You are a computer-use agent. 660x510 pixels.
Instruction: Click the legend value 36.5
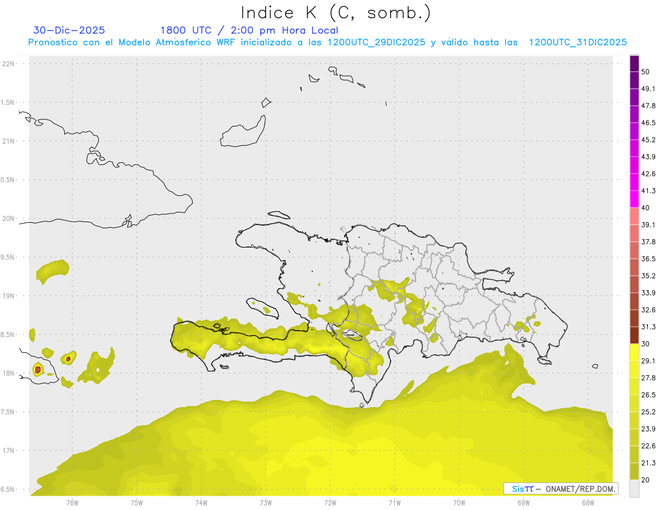648,259
